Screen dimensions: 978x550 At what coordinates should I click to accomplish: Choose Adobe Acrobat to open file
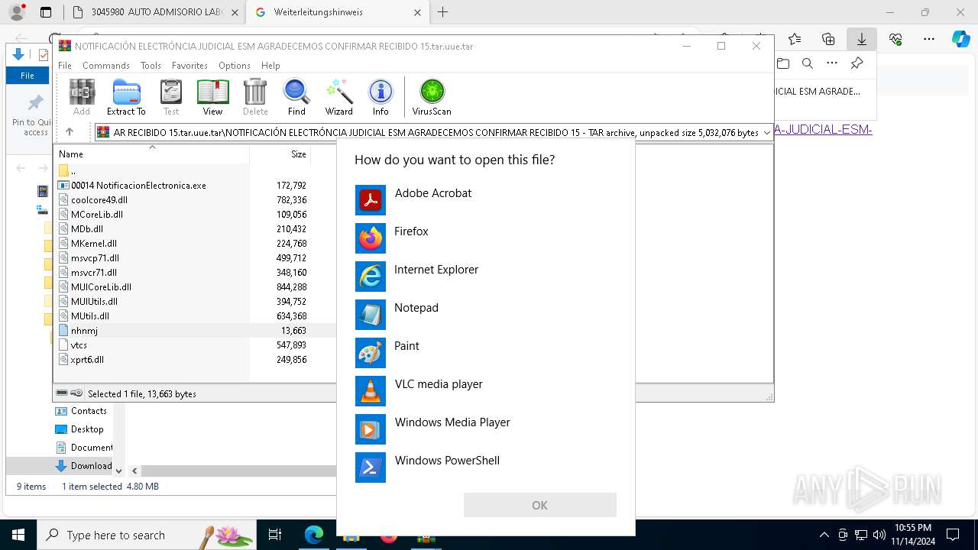486,200
